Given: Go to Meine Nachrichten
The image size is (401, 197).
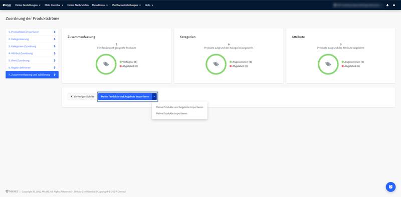Looking at the screenshot, I should (78, 5).
